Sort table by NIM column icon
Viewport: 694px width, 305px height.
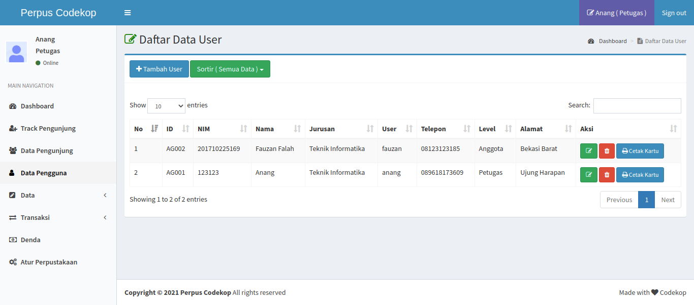[x=243, y=129]
